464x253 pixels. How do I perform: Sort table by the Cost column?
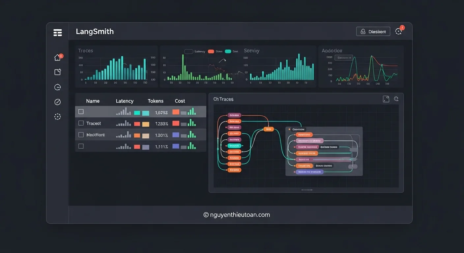[x=180, y=101]
